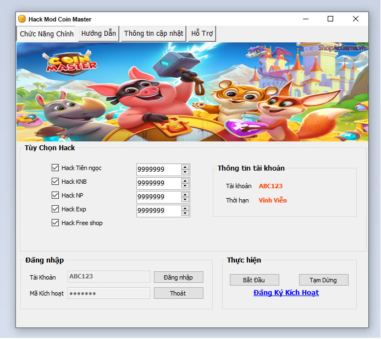The image size is (381, 339).
Task: Click the ABC123 account name text
Action: click(x=270, y=186)
